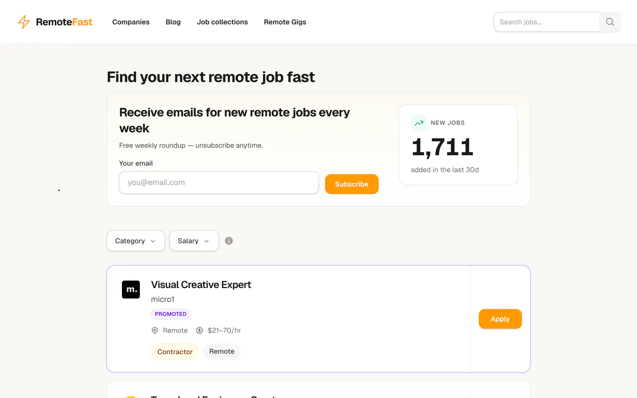Image resolution: width=637 pixels, height=398 pixels.
Task: Open Remote Gigs in the navigation
Action: coord(285,22)
